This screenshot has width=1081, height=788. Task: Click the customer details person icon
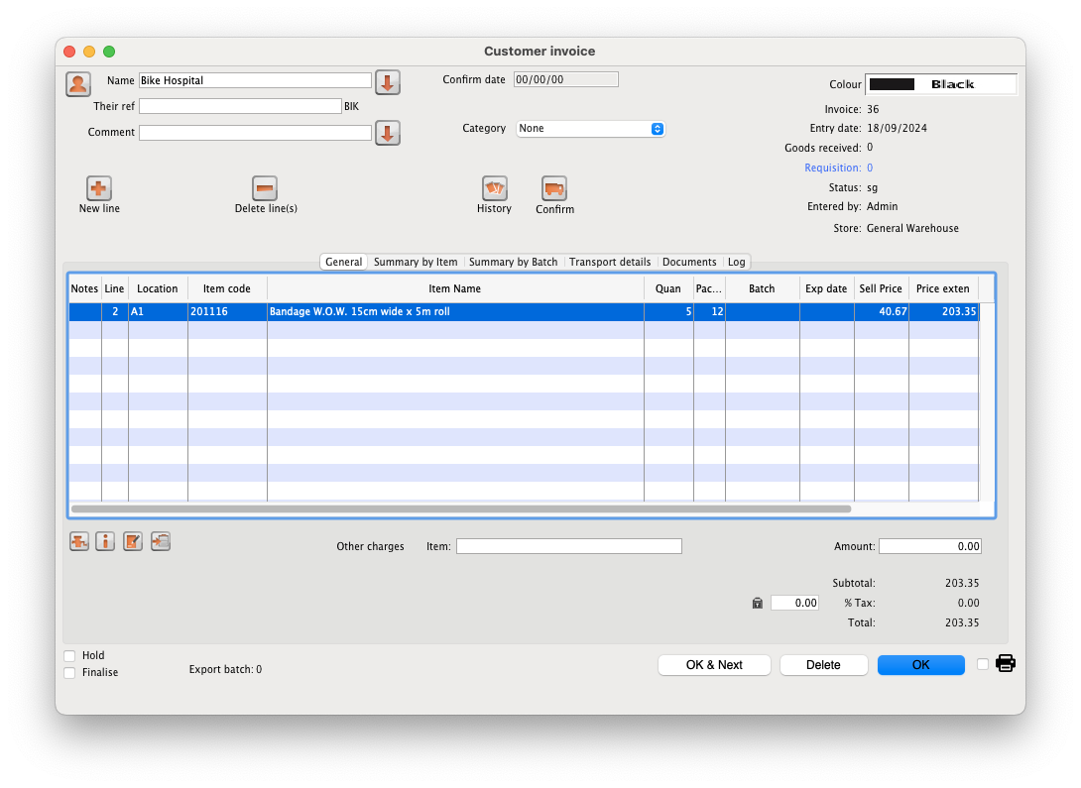pos(78,83)
